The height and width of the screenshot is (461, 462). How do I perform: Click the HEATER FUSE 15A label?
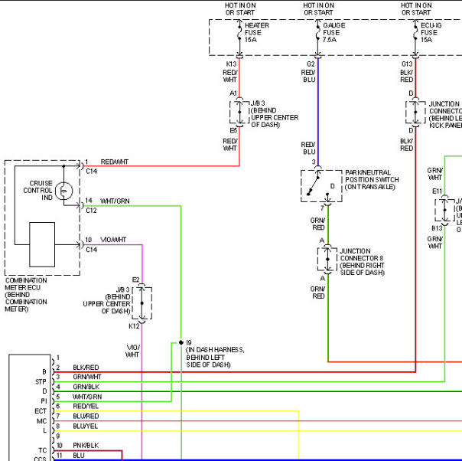[x=257, y=32]
